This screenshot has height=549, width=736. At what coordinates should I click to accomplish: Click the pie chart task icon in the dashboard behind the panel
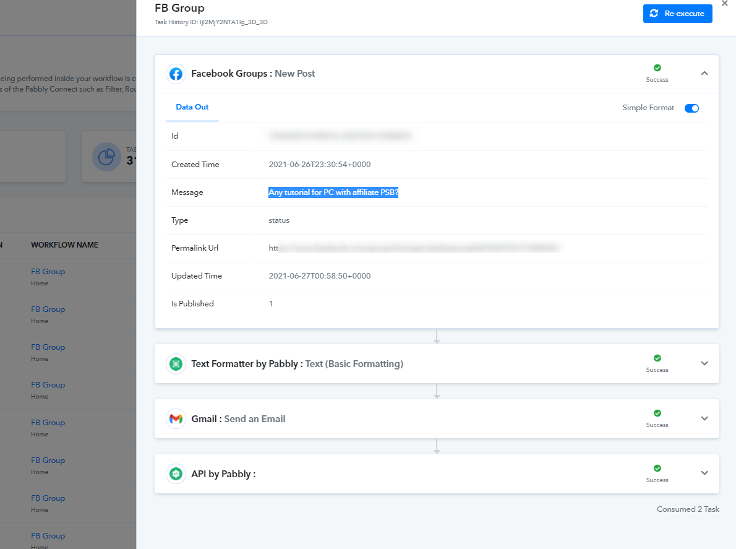click(x=106, y=157)
